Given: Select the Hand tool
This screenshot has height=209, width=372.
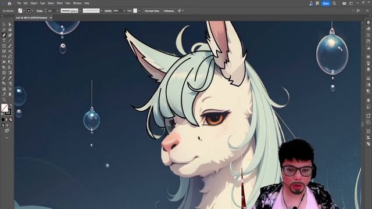Looking at the screenshot, I should [x=10, y=94].
